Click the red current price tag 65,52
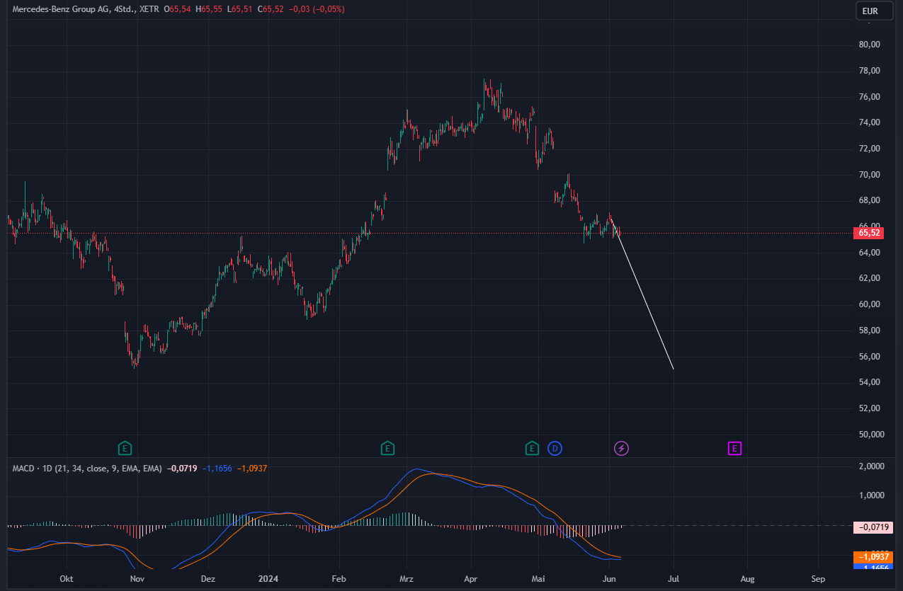903x591 pixels. tap(869, 233)
